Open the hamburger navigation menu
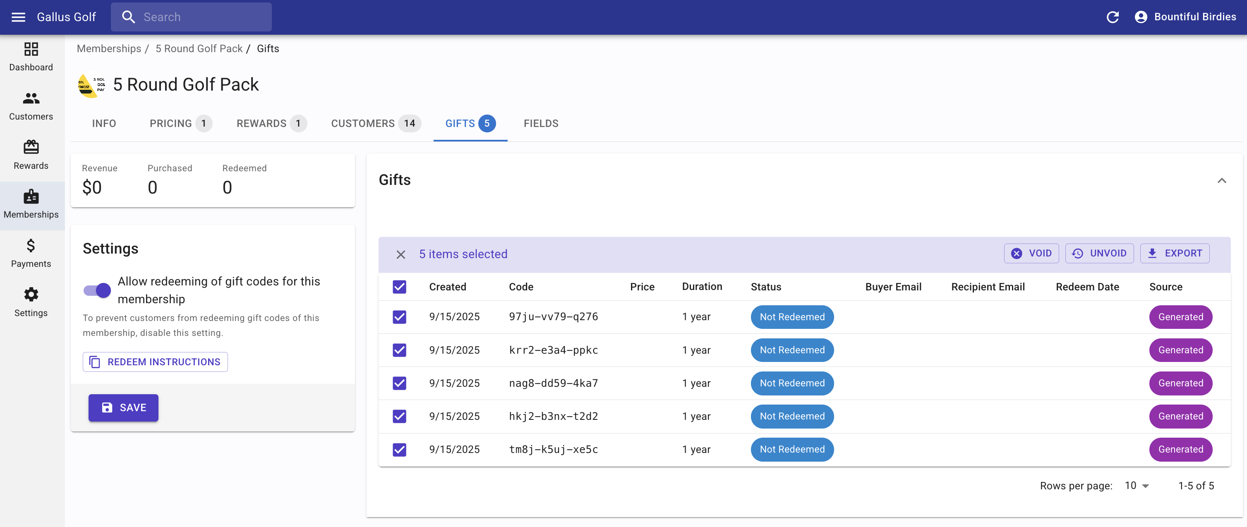This screenshot has height=527, width=1247. click(x=18, y=17)
